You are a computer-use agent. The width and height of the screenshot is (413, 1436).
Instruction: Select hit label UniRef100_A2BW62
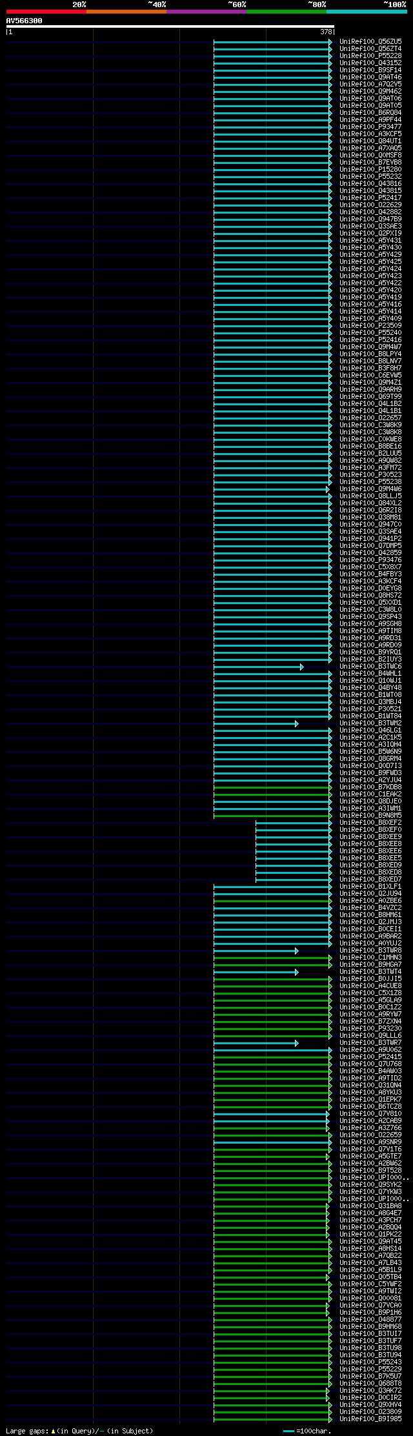[x=370, y=1163]
